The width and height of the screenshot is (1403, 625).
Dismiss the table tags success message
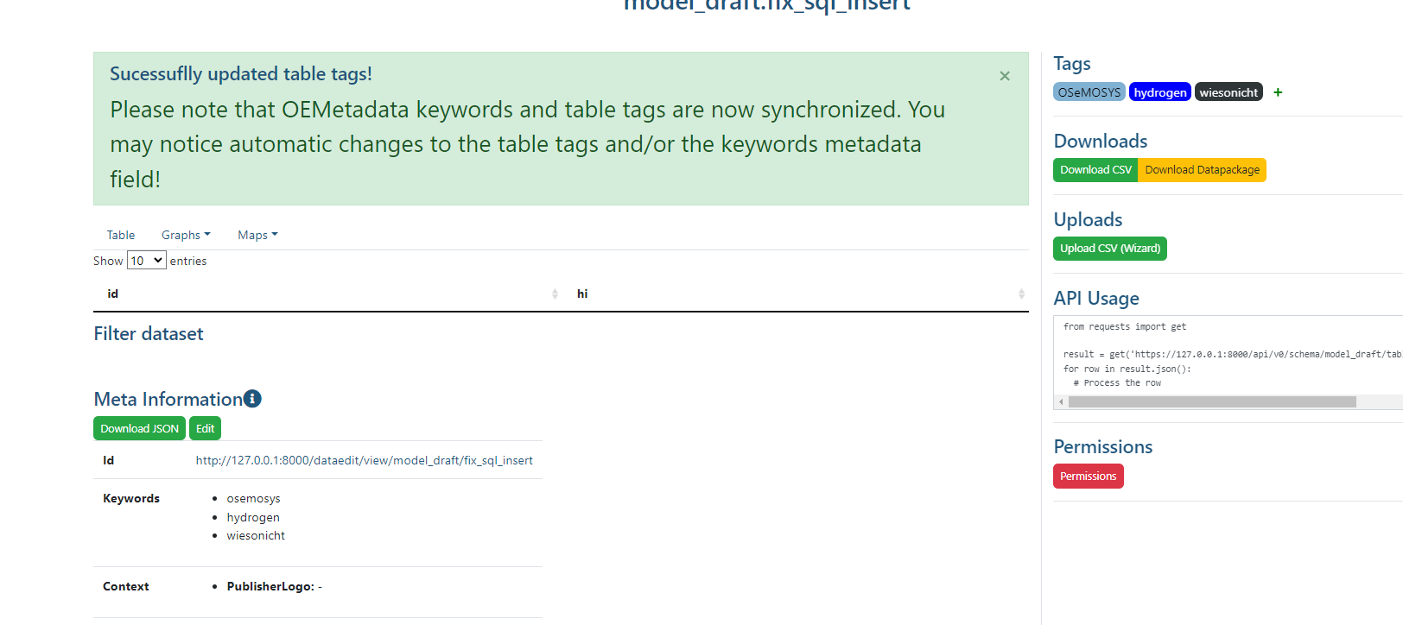click(1004, 76)
